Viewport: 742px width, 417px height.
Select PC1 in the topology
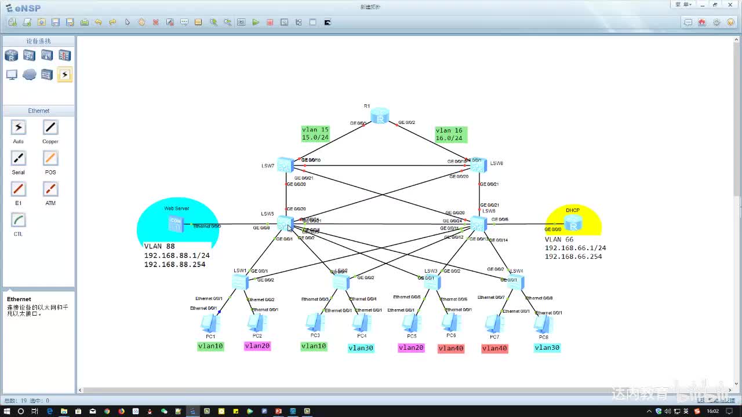pyautogui.click(x=210, y=323)
